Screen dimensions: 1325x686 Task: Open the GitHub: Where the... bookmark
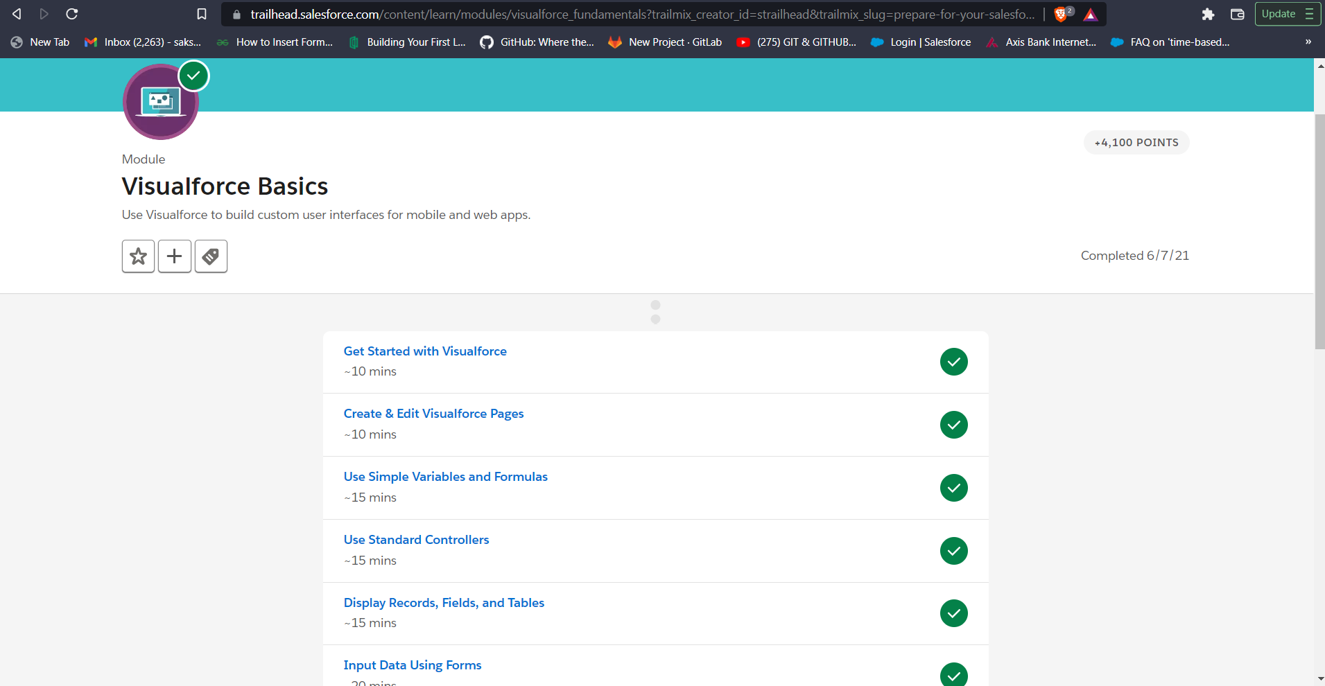pos(537,42)
